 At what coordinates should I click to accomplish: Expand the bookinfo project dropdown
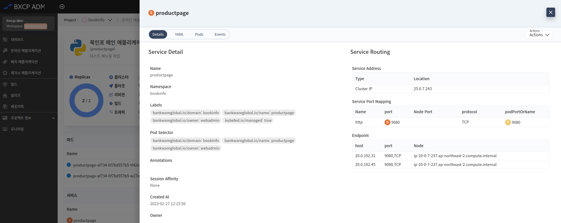coord(110,20)
